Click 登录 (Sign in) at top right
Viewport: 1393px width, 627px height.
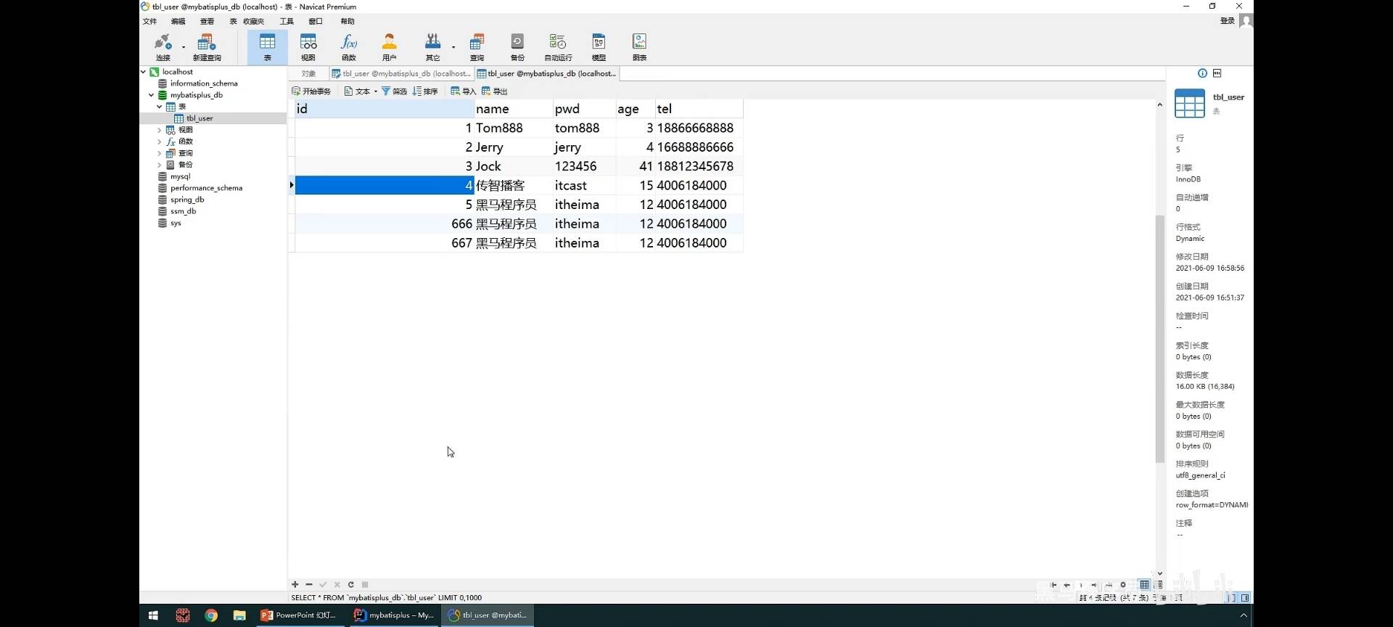(x=1228, y=21)
